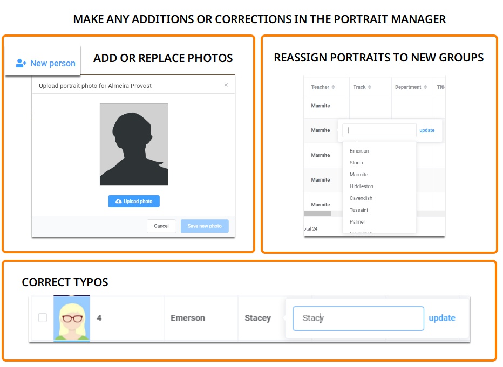This screenshot has width=503, height=367.
Task: Sort by the Teacher column arrows
Action: pos(333,87)
